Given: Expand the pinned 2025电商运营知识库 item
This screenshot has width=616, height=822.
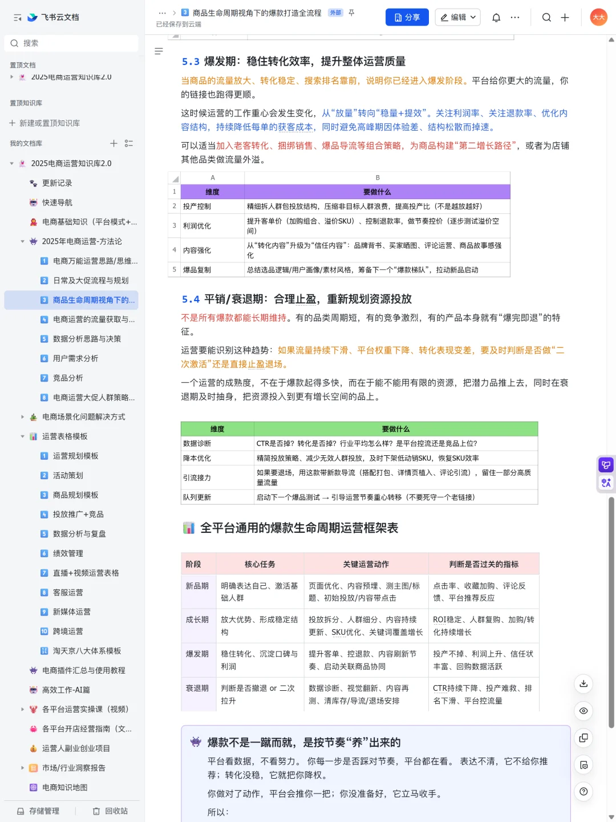Looking at the screenshot, I should [x=11, y=77].
